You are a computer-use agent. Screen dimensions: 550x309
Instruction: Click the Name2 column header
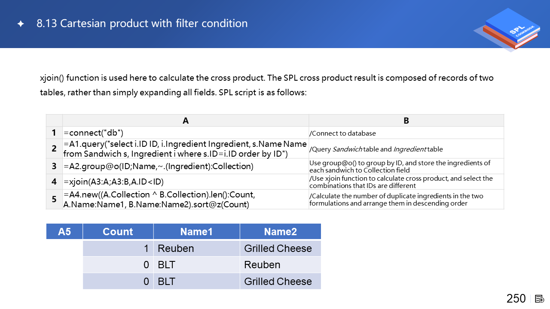(280, 232)
